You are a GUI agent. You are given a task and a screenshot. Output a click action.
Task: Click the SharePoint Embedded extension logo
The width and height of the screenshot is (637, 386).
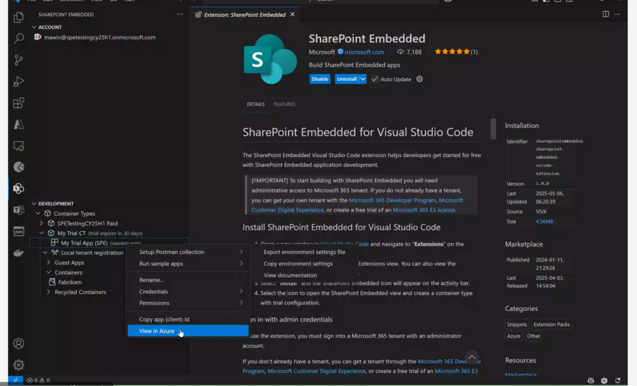coord(270,59)
